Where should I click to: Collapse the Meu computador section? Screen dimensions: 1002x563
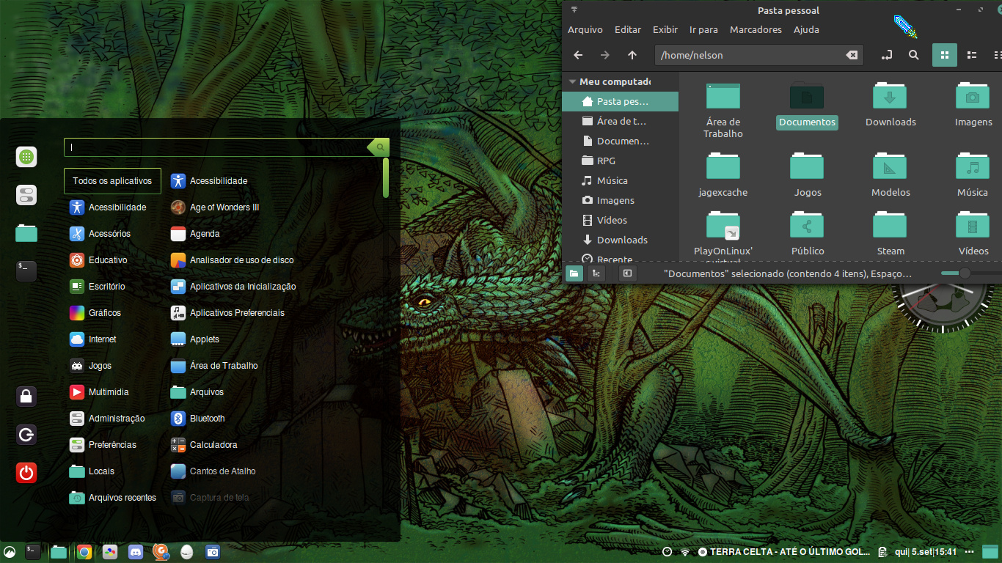click(571, 82)
